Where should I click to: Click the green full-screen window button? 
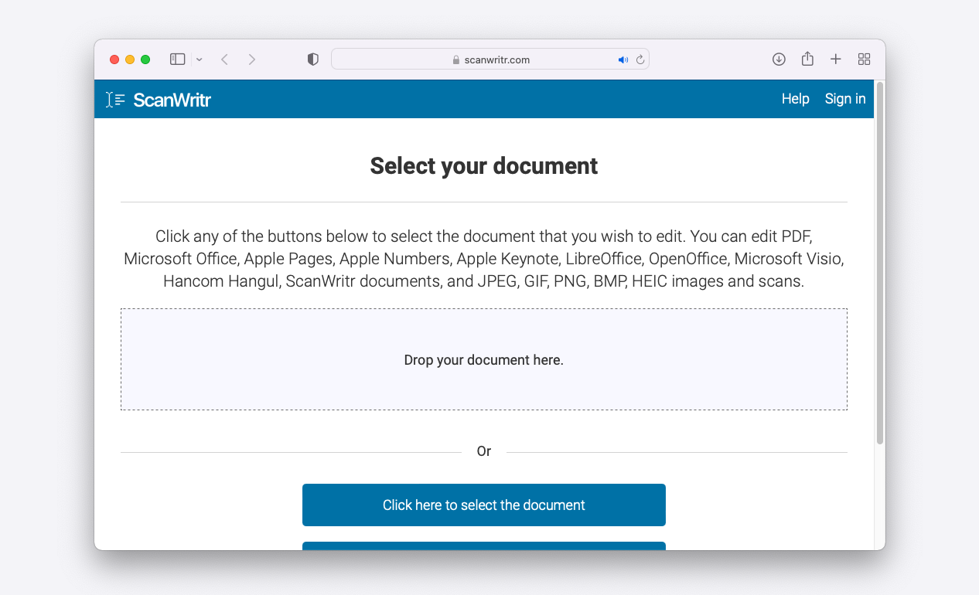point(145,59)
